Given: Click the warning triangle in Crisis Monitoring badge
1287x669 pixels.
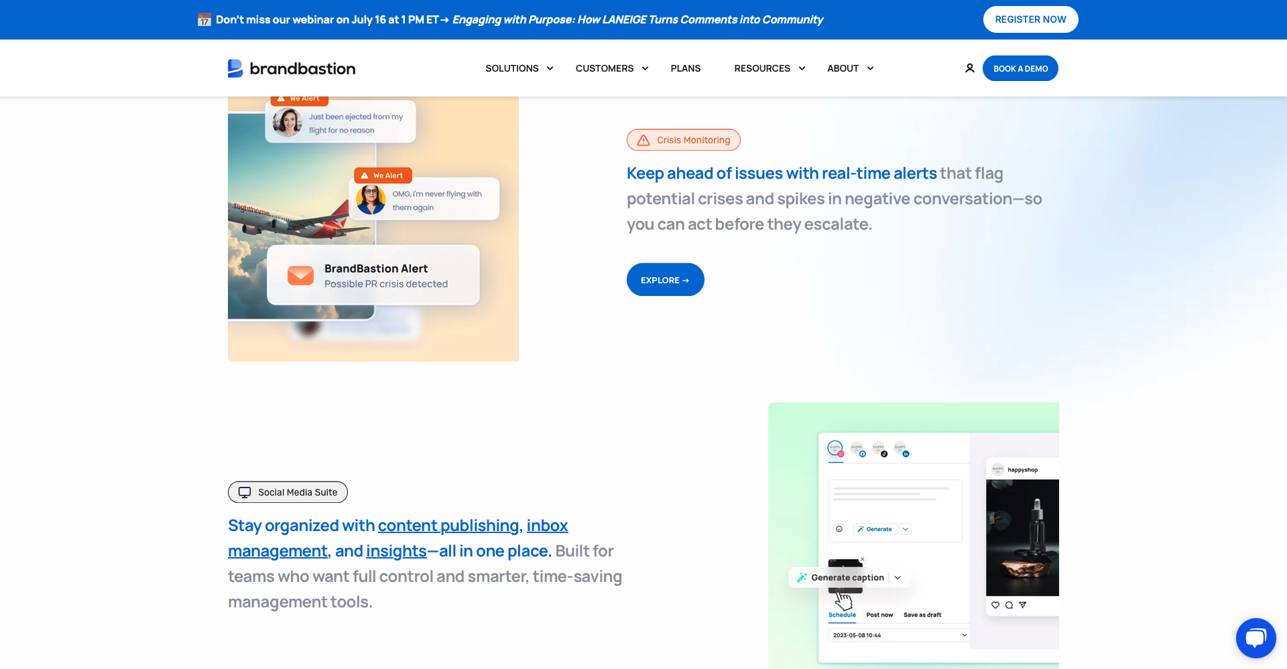Looking at the screenshot, I should point(643,140).
